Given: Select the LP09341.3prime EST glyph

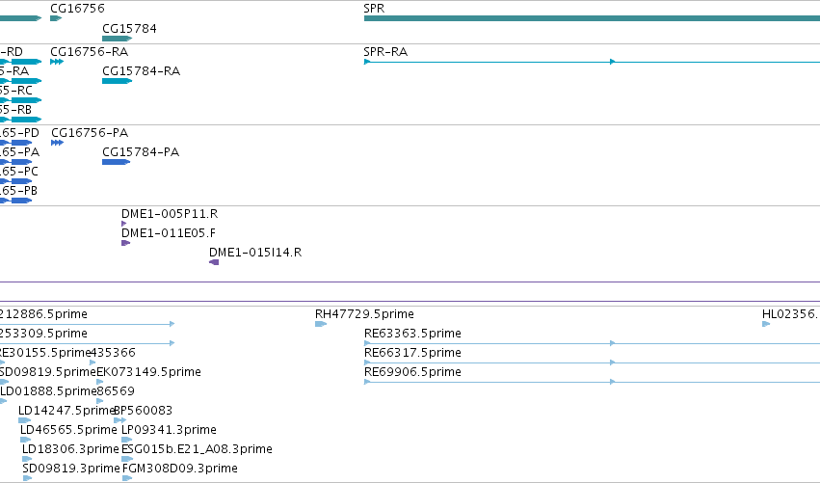Looking at the screenshot, I should point(126,440).
